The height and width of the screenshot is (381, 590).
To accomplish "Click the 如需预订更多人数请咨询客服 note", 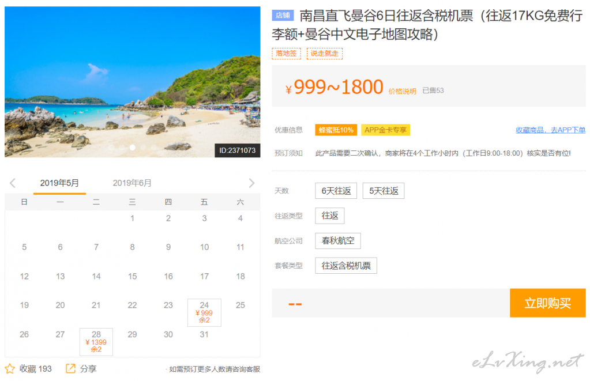I will point(215,369).
